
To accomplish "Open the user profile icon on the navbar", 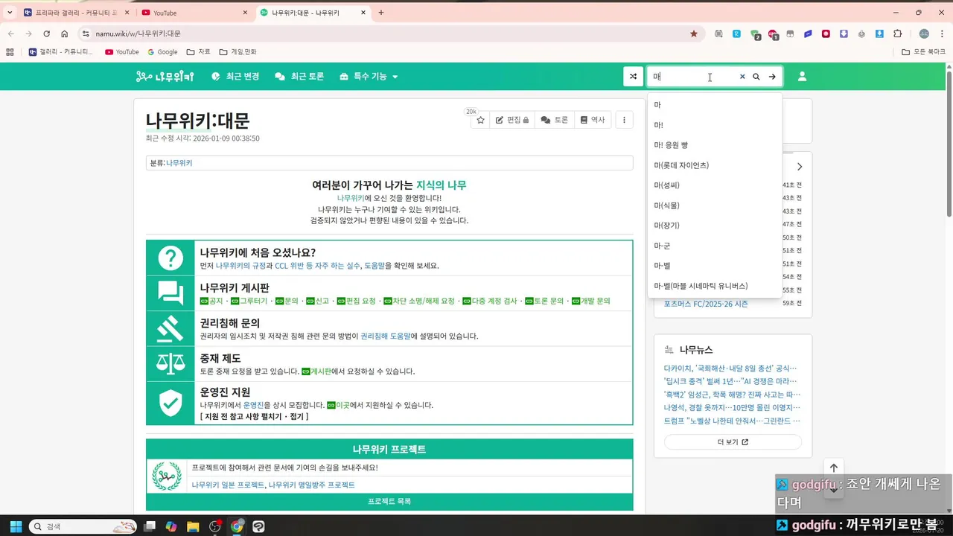I will pos(802,77).
